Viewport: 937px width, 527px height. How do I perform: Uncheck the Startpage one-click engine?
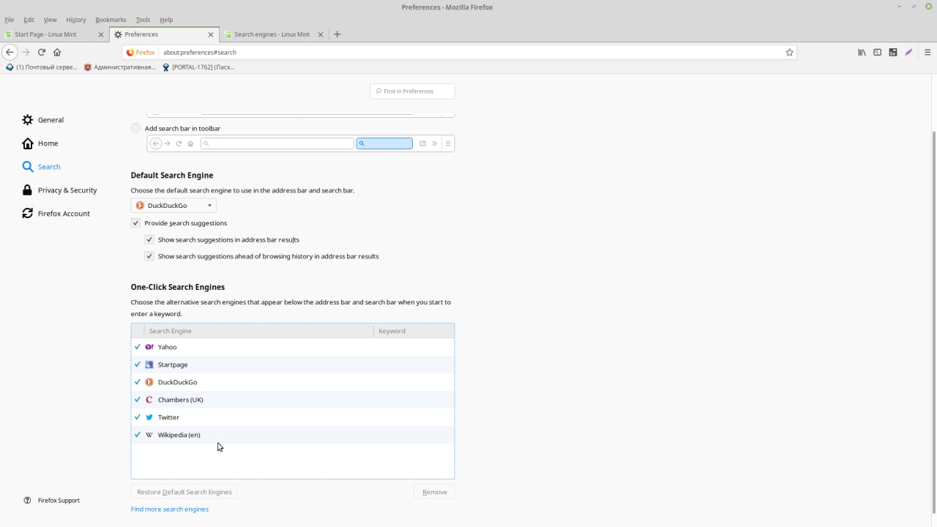click(137, 365)
